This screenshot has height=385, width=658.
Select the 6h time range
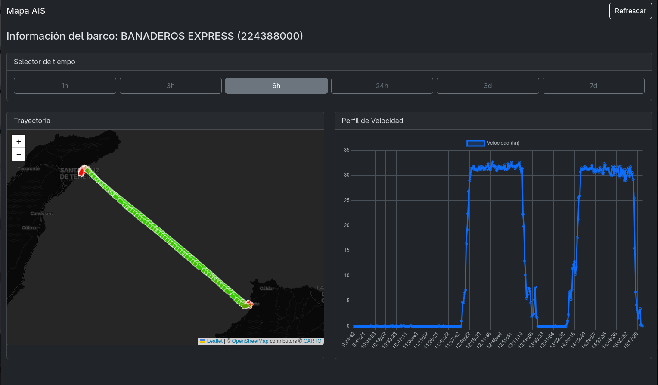click(276, 86)
